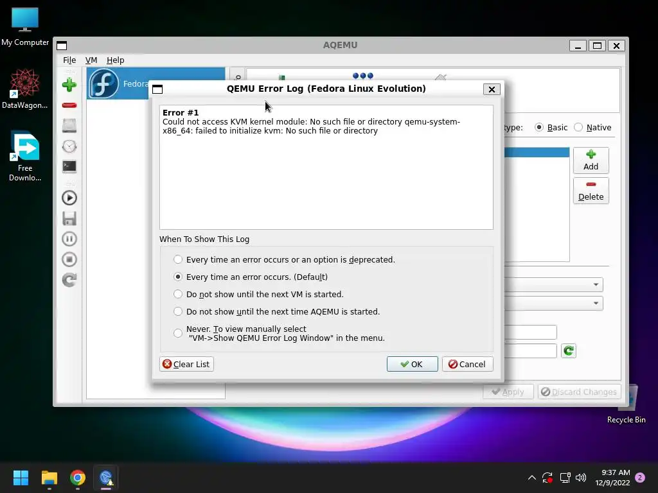Click the Delete button in main window

point(591,191)
